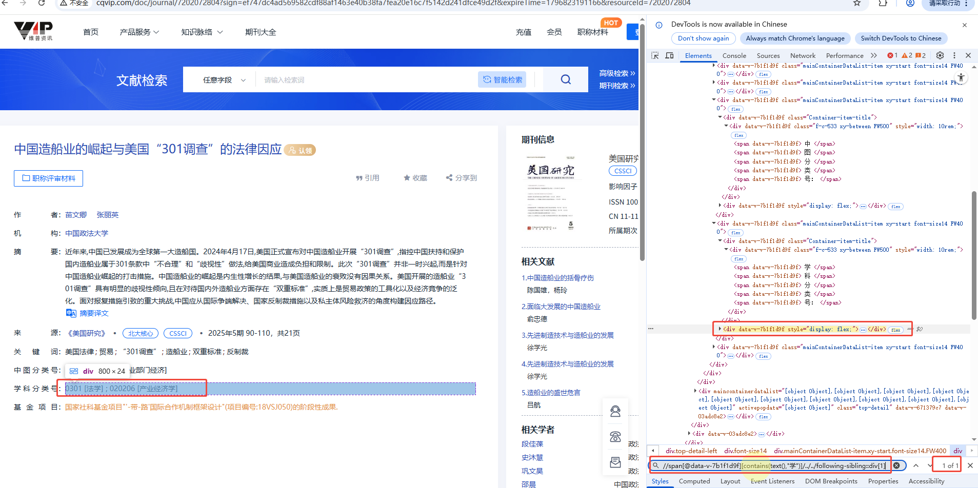Collapse Container-item-title div containing 中图分类号
978x488 pixels.
720,117
